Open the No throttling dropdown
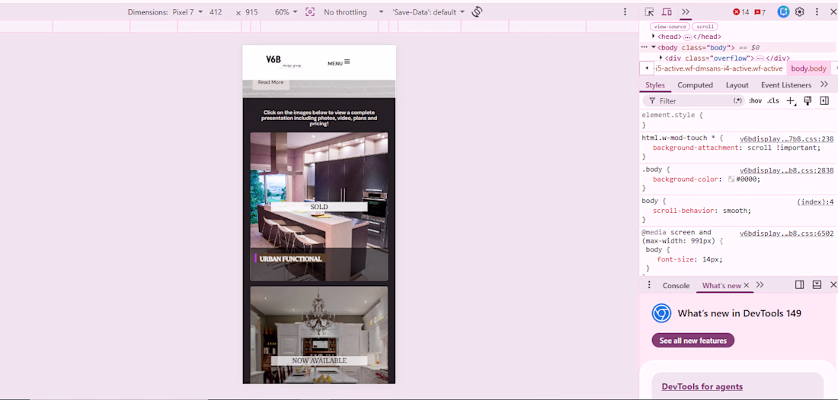Screen dimensions: 838x400 point(353,11)
